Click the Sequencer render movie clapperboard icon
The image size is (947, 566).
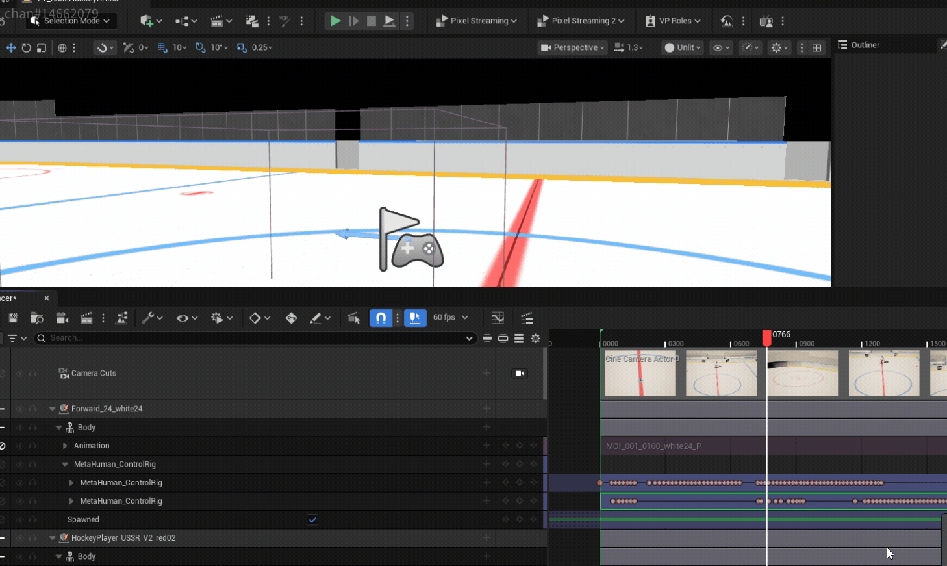point(86,318)
